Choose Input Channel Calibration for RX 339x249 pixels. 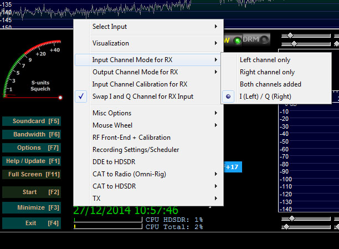pos(148,84)
